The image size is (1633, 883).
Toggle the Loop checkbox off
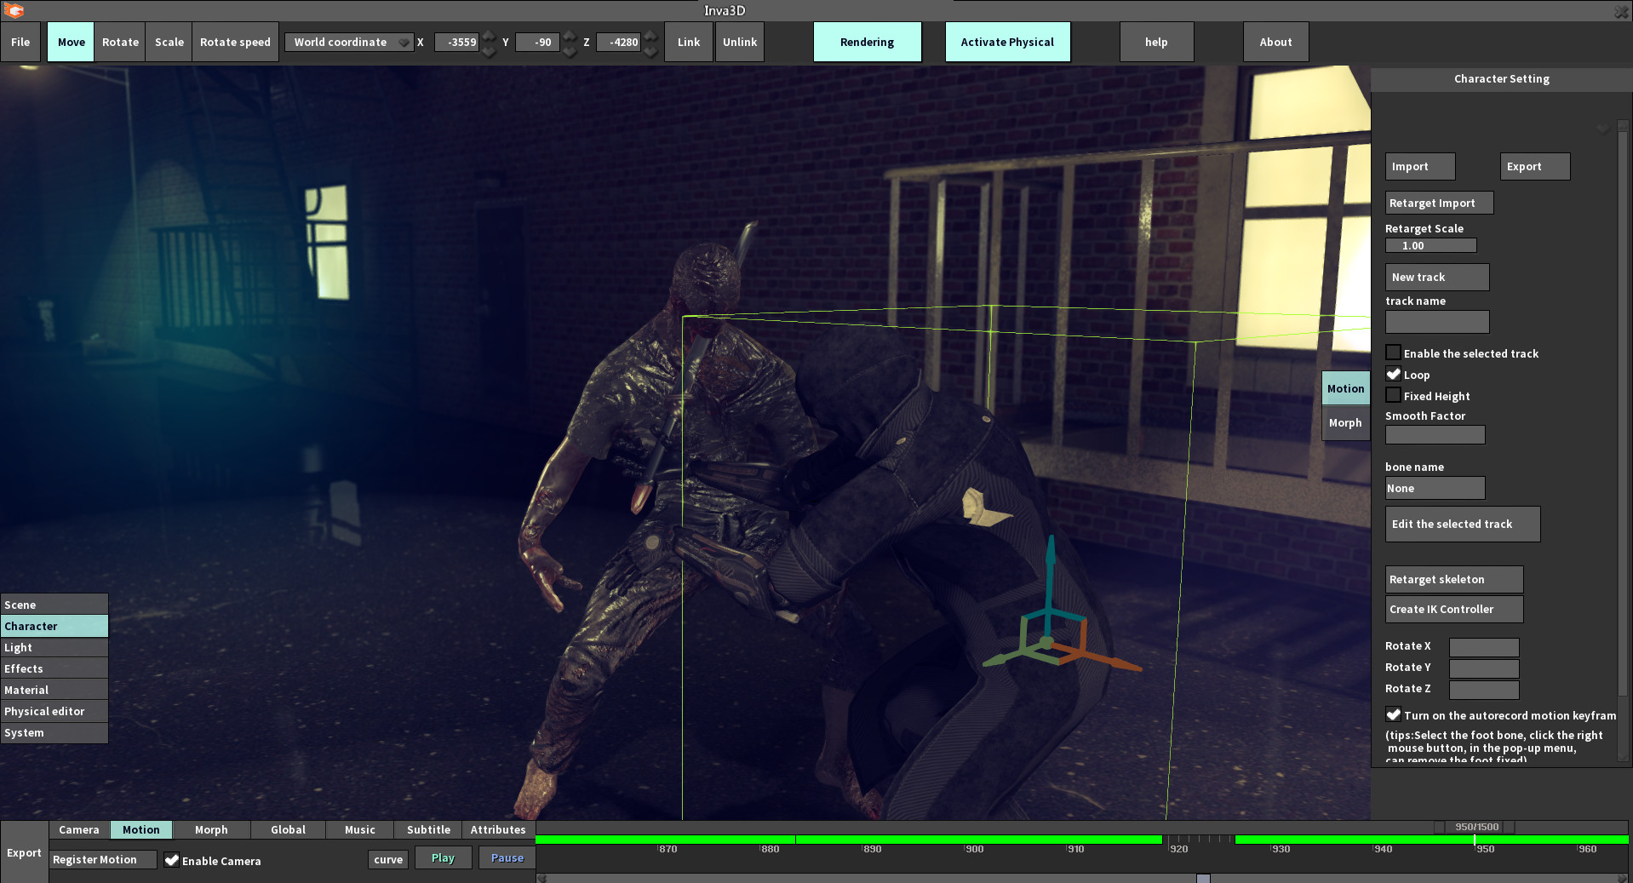(x=1393, y=374)
